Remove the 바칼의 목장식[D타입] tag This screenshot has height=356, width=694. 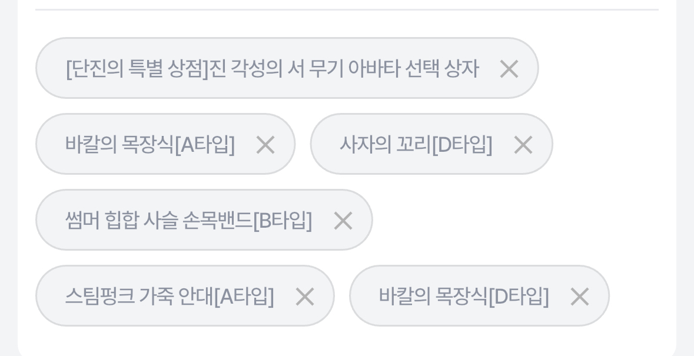click(579, 297)
